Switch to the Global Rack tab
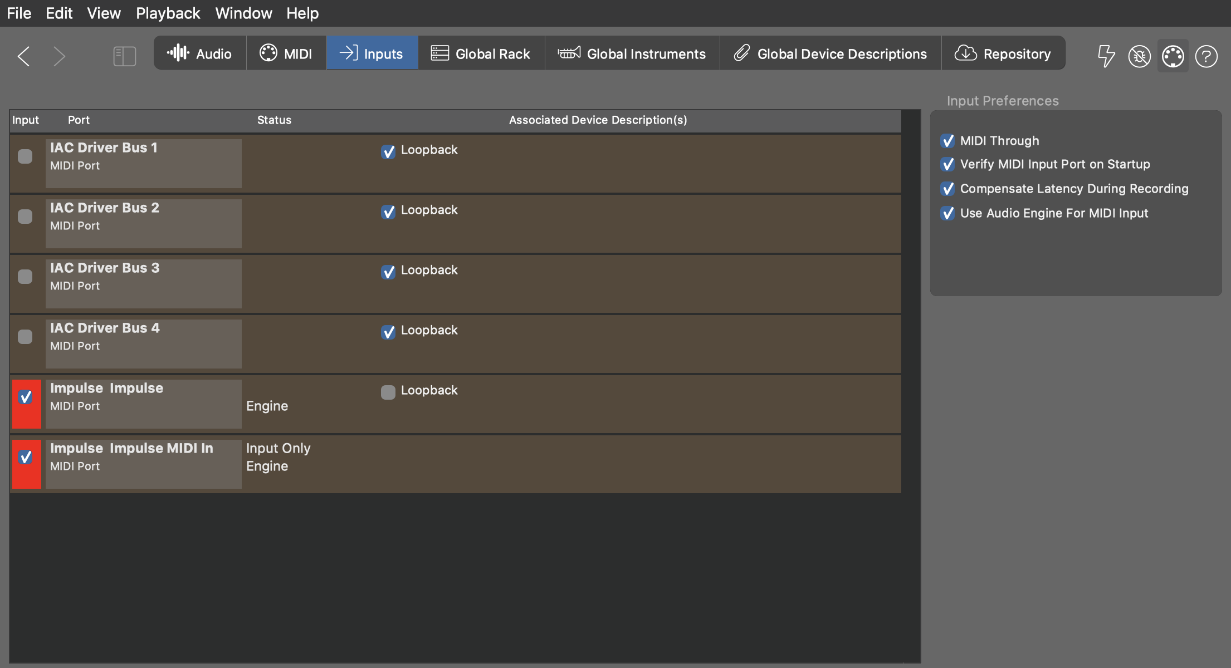 coord(481,53)
